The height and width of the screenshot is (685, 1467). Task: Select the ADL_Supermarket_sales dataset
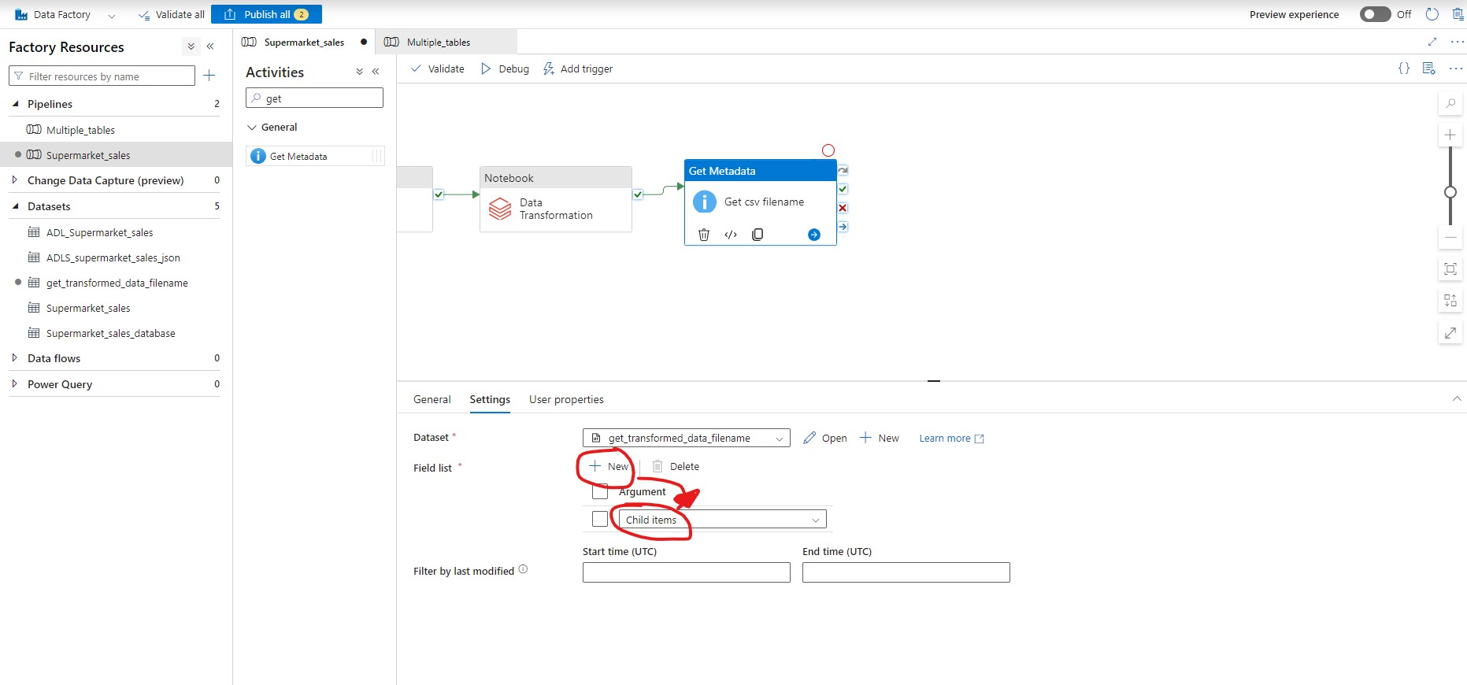click(99, 232)
